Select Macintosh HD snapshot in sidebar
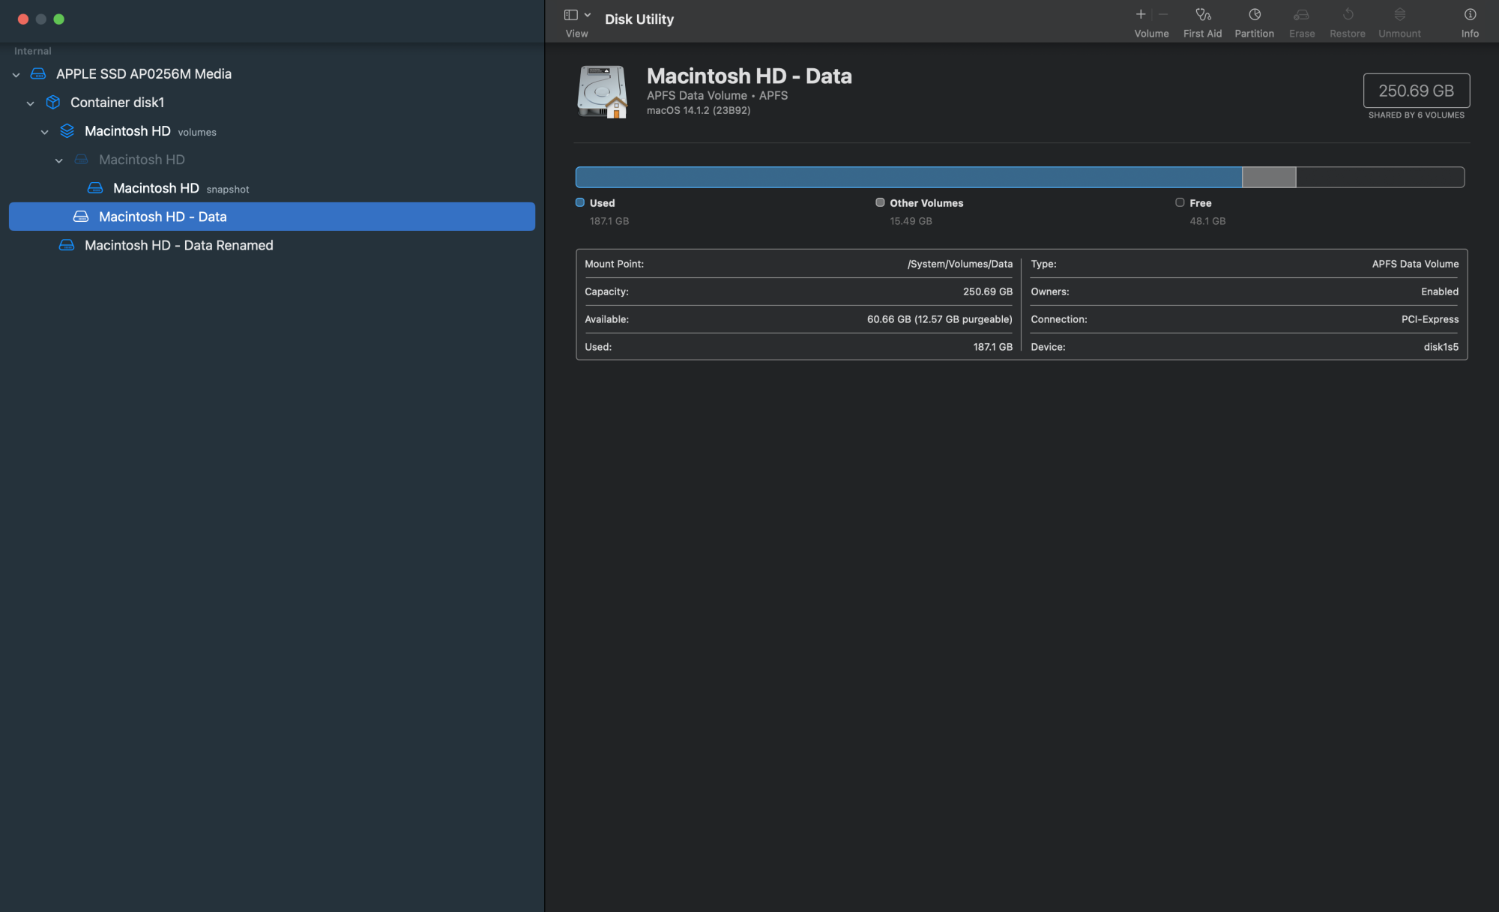1499x912 pixels. tap(156, 188)
